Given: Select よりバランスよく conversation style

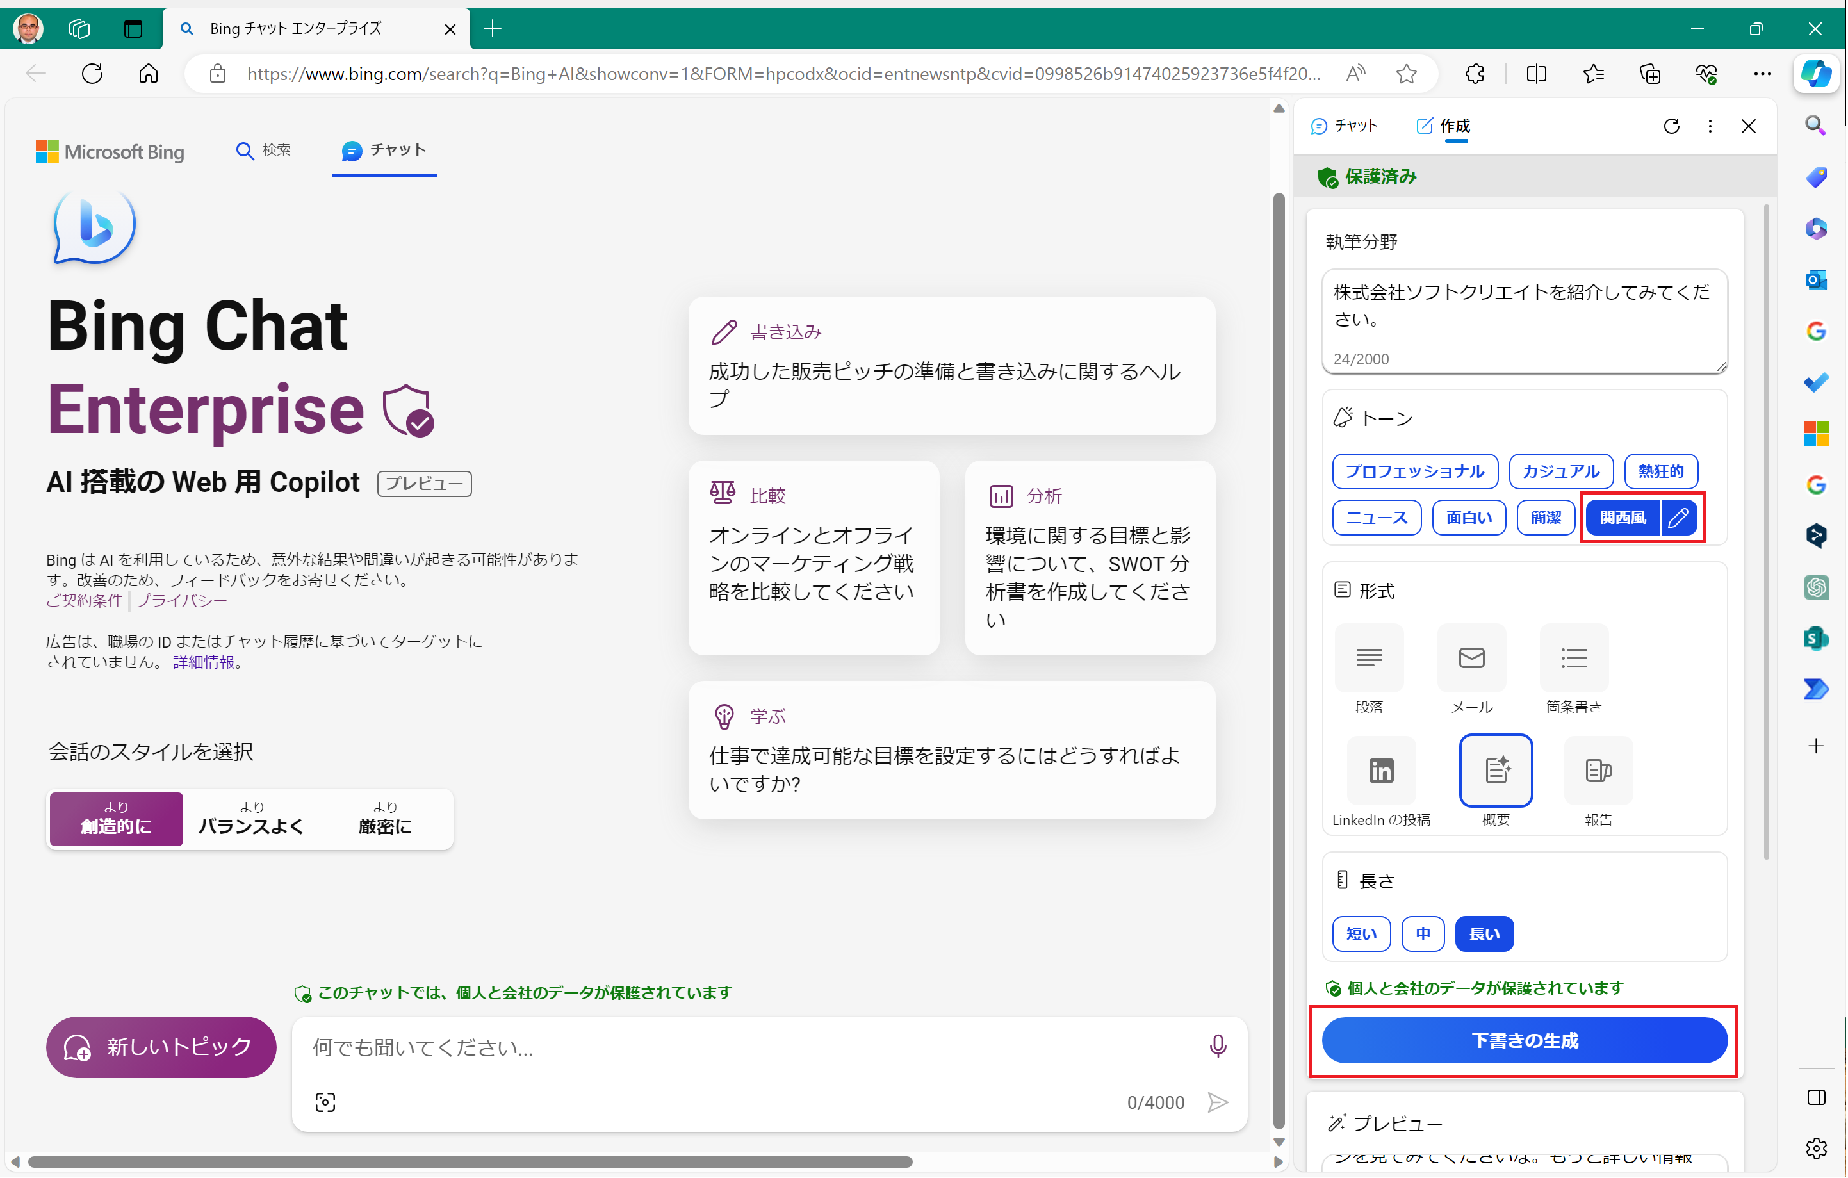Looking at the screenshot, I should tap(251, 819).
